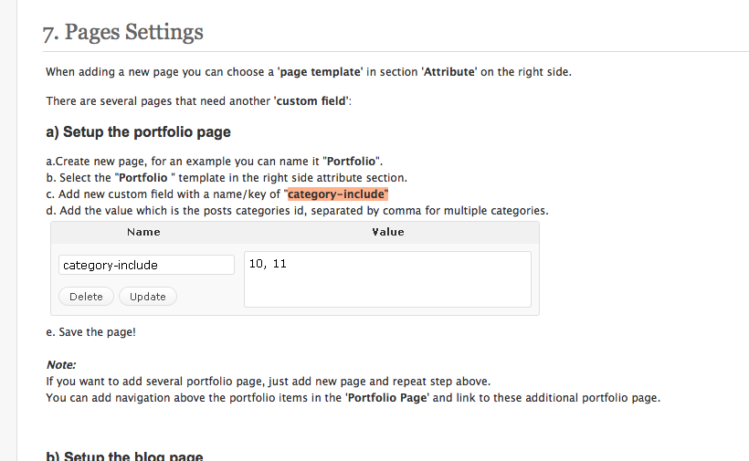Click the '7. Pages Settings' heading
The width and height of the screenshot is (749, 461).
(123, 33)
